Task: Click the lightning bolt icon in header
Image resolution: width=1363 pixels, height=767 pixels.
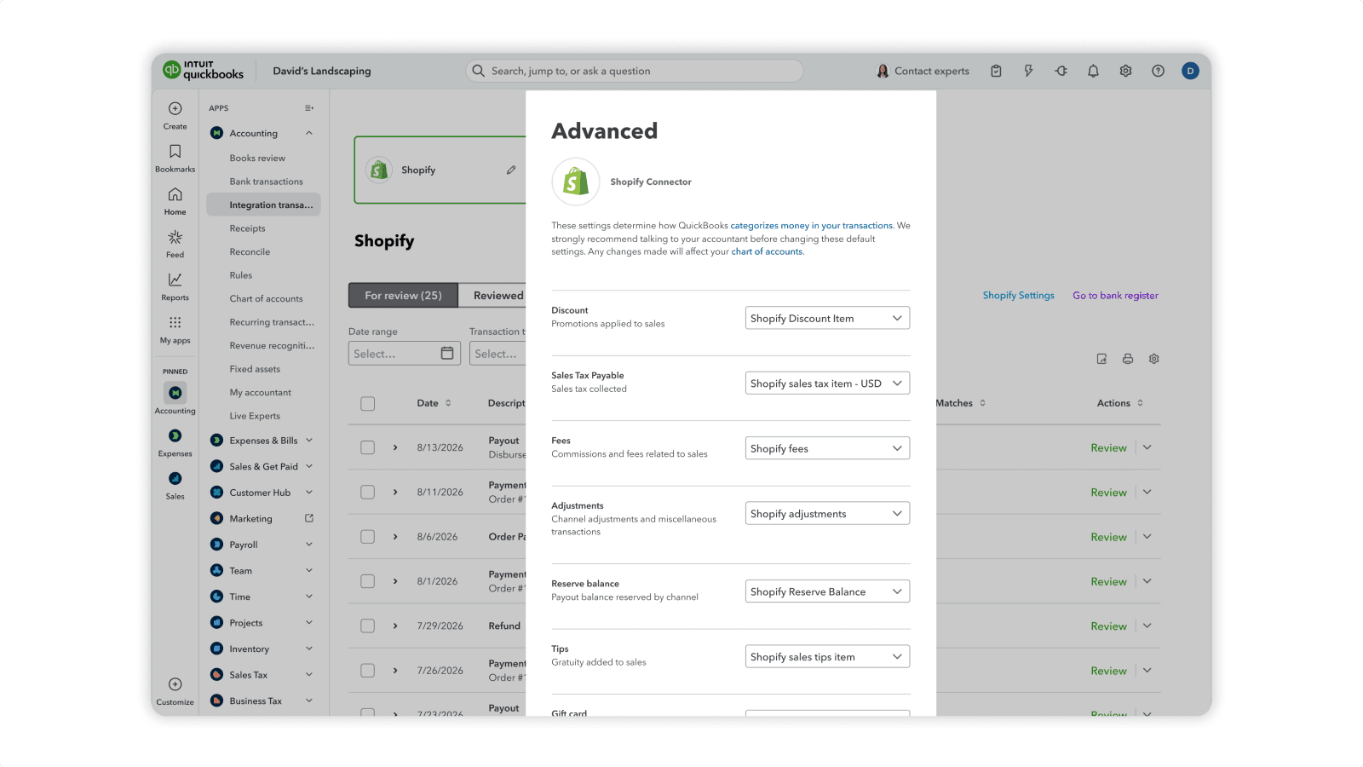Action: click(x=1028, y=72)
